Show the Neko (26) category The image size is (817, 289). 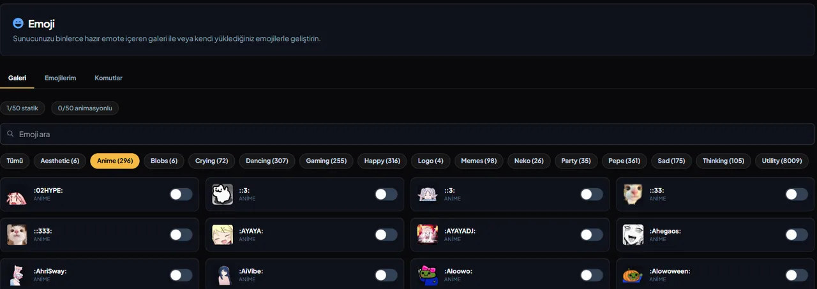click(529, 161)
